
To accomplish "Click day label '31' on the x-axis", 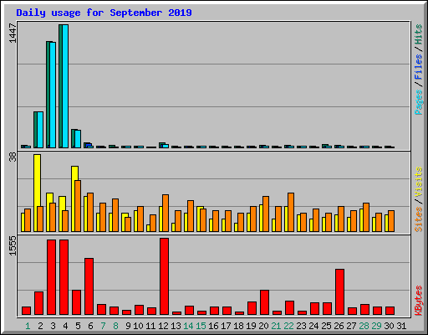I will (x=401, y=326).
